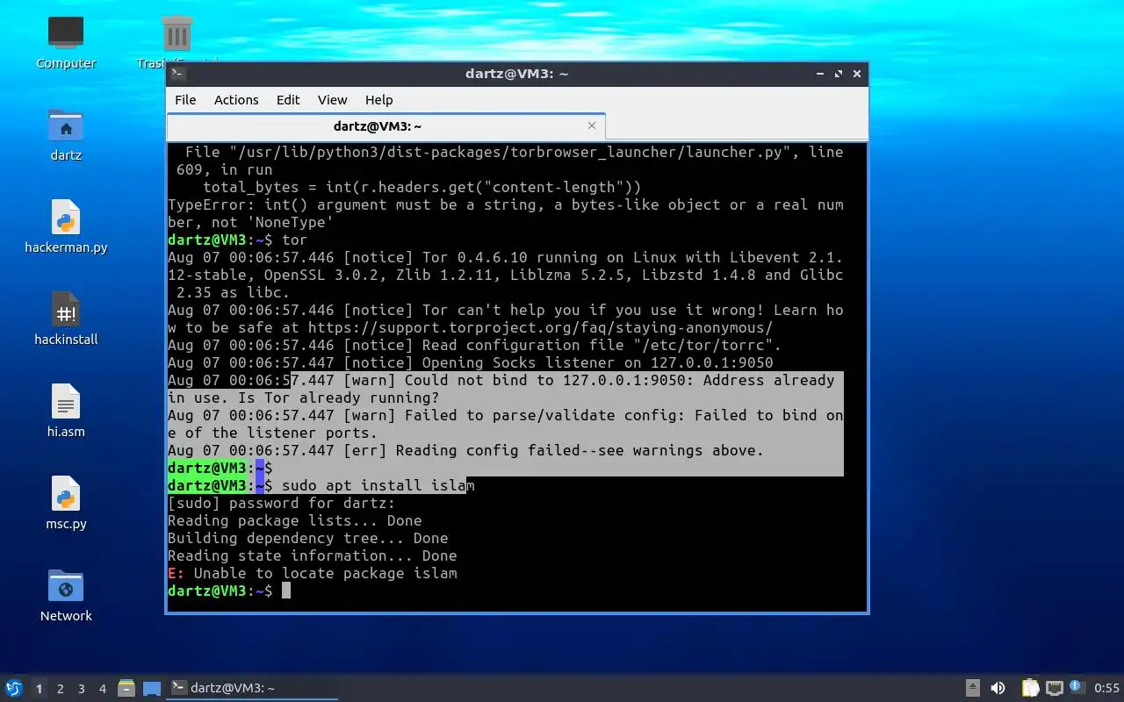Click the '[sudo] password for dartz:' line
Image resolution: width=1124 pixels, height=702 pixels.
[x=282, y=503]
